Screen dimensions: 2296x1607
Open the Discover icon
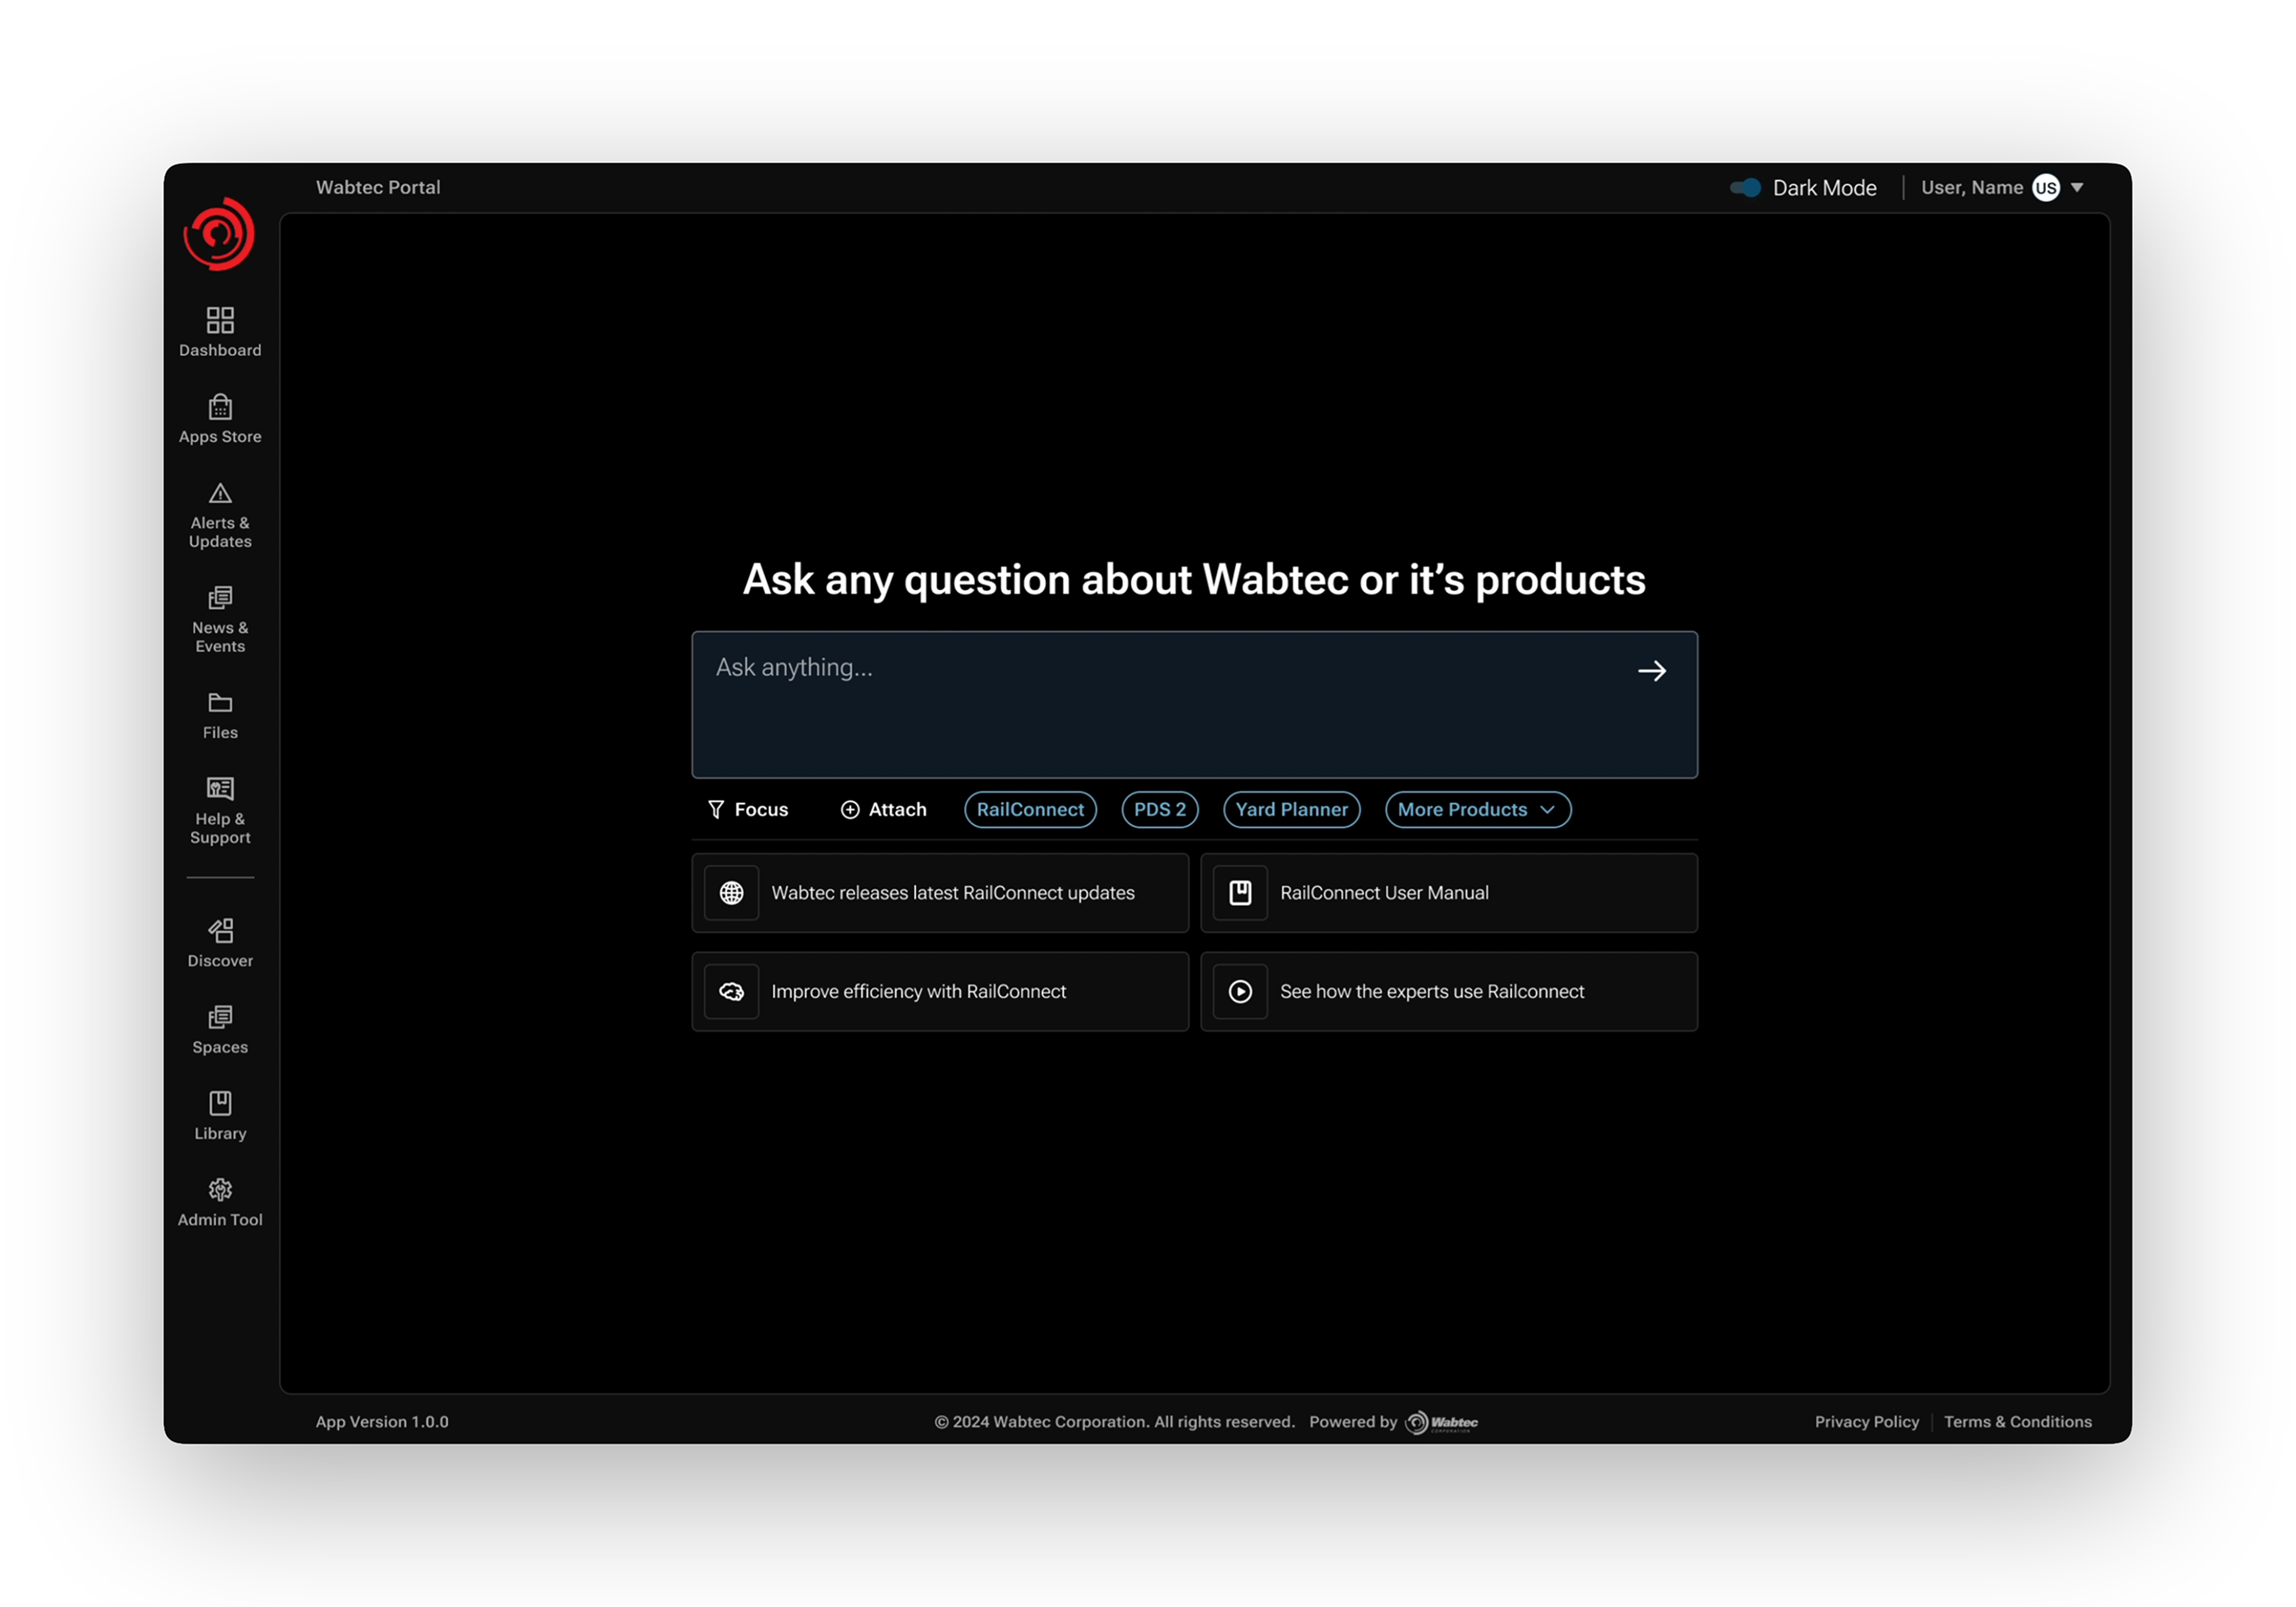tap(220, 931)
